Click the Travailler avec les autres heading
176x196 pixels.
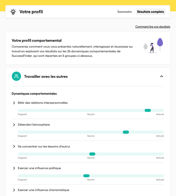pos(46,76)
